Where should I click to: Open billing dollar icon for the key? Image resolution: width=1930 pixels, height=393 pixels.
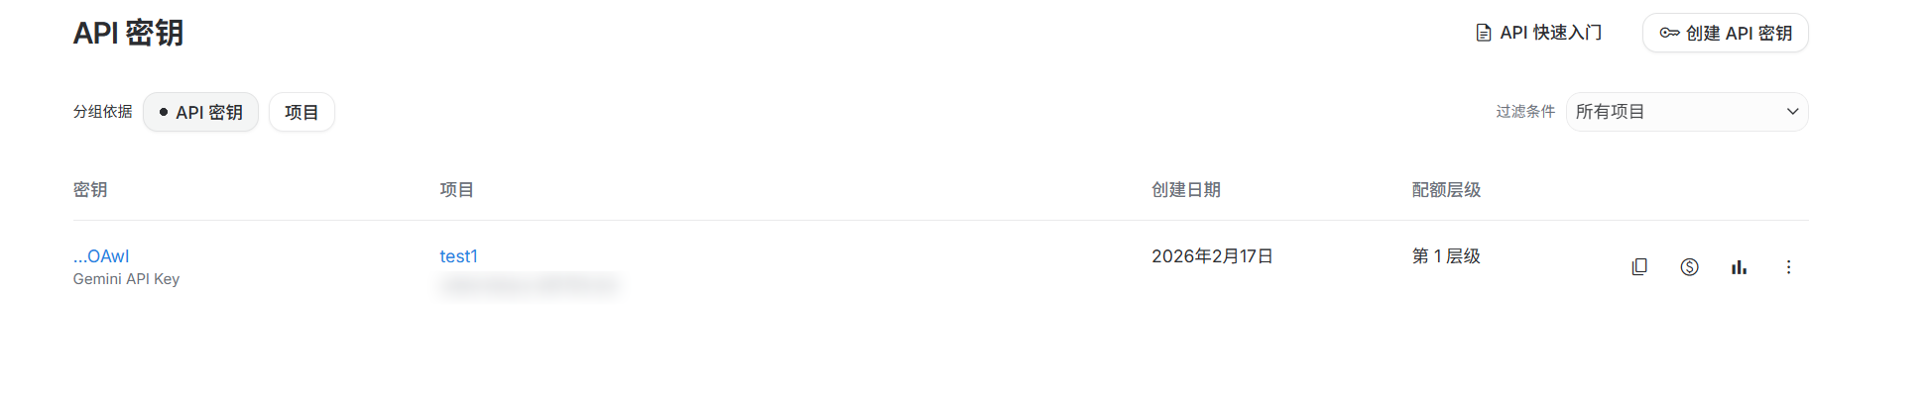(x=1690, y=267)
